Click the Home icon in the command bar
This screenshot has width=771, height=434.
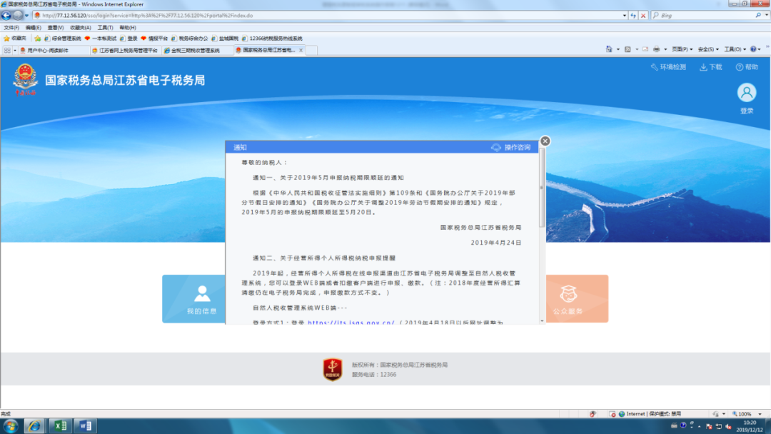click(609, 49)
